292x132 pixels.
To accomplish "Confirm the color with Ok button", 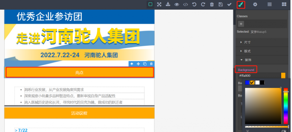I will [x=284, y=131].
